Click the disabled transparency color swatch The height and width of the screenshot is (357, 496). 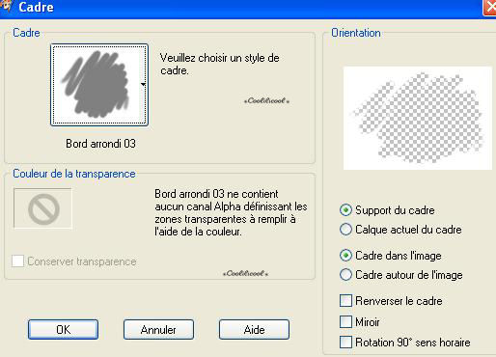tap(42, 208)
